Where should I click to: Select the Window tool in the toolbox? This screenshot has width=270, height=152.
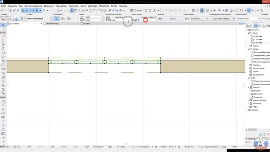3,45
